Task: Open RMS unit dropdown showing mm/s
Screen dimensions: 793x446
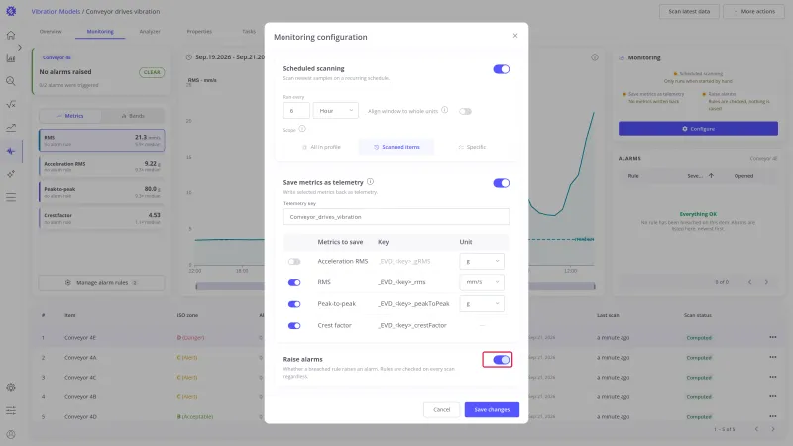Action: pos(482,282)
